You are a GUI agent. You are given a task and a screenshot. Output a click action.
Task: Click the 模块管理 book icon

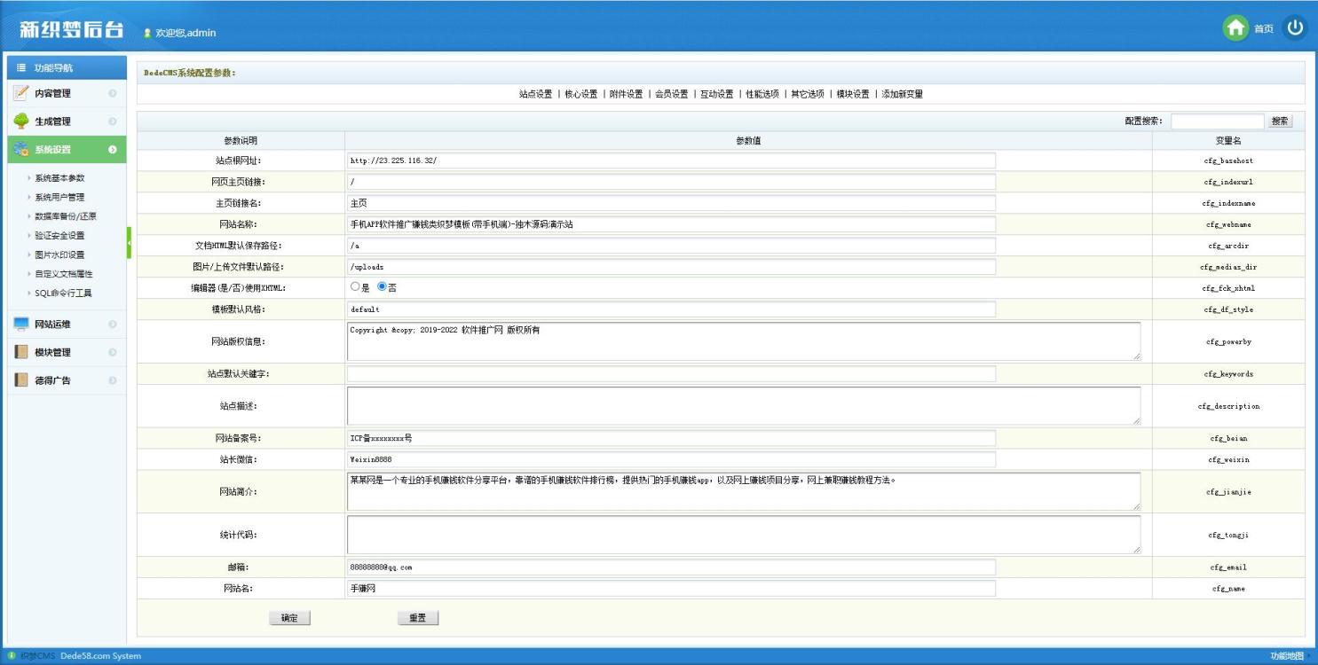[x=21, y=353]
